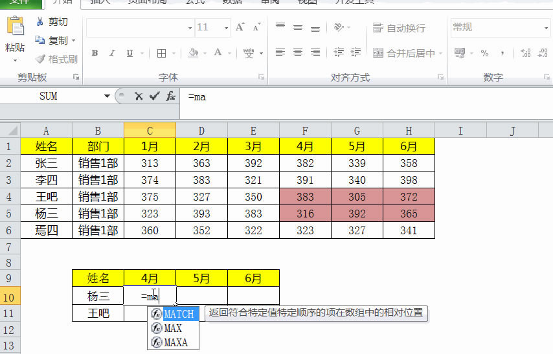Confirm the formula with the checkmark
This screenshot has width=553, height=354.
click(x=155, y=96)
